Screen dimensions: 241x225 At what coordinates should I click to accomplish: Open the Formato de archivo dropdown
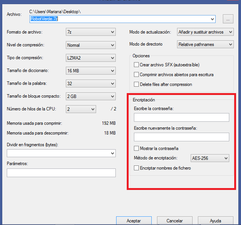[x=91, y=32]
